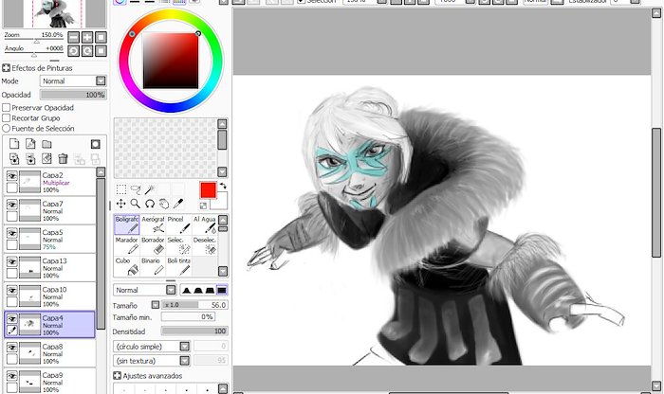Swap foreground and background colors

point(223,186)
